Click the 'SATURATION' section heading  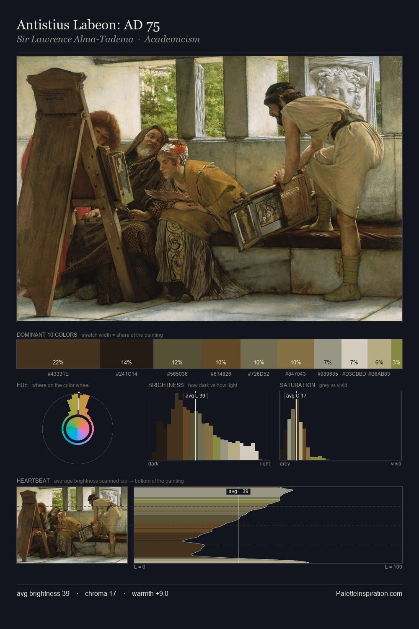tap(297, 385)
